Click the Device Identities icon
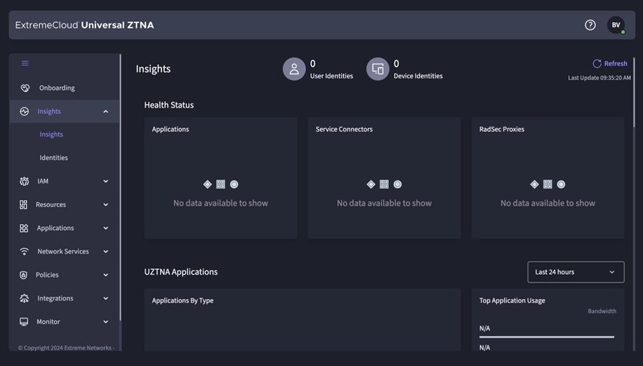Image resolution: width=643 pixels, height=366 pixels. (x=377, y=69)
